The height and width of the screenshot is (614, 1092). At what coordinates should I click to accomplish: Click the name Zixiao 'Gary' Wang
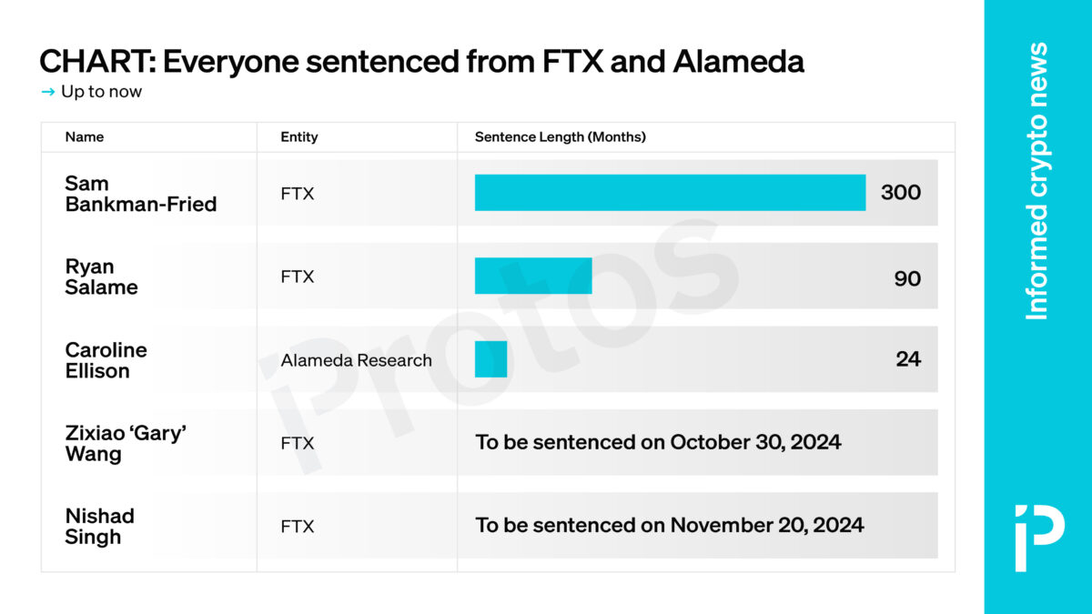pos(126,443)
